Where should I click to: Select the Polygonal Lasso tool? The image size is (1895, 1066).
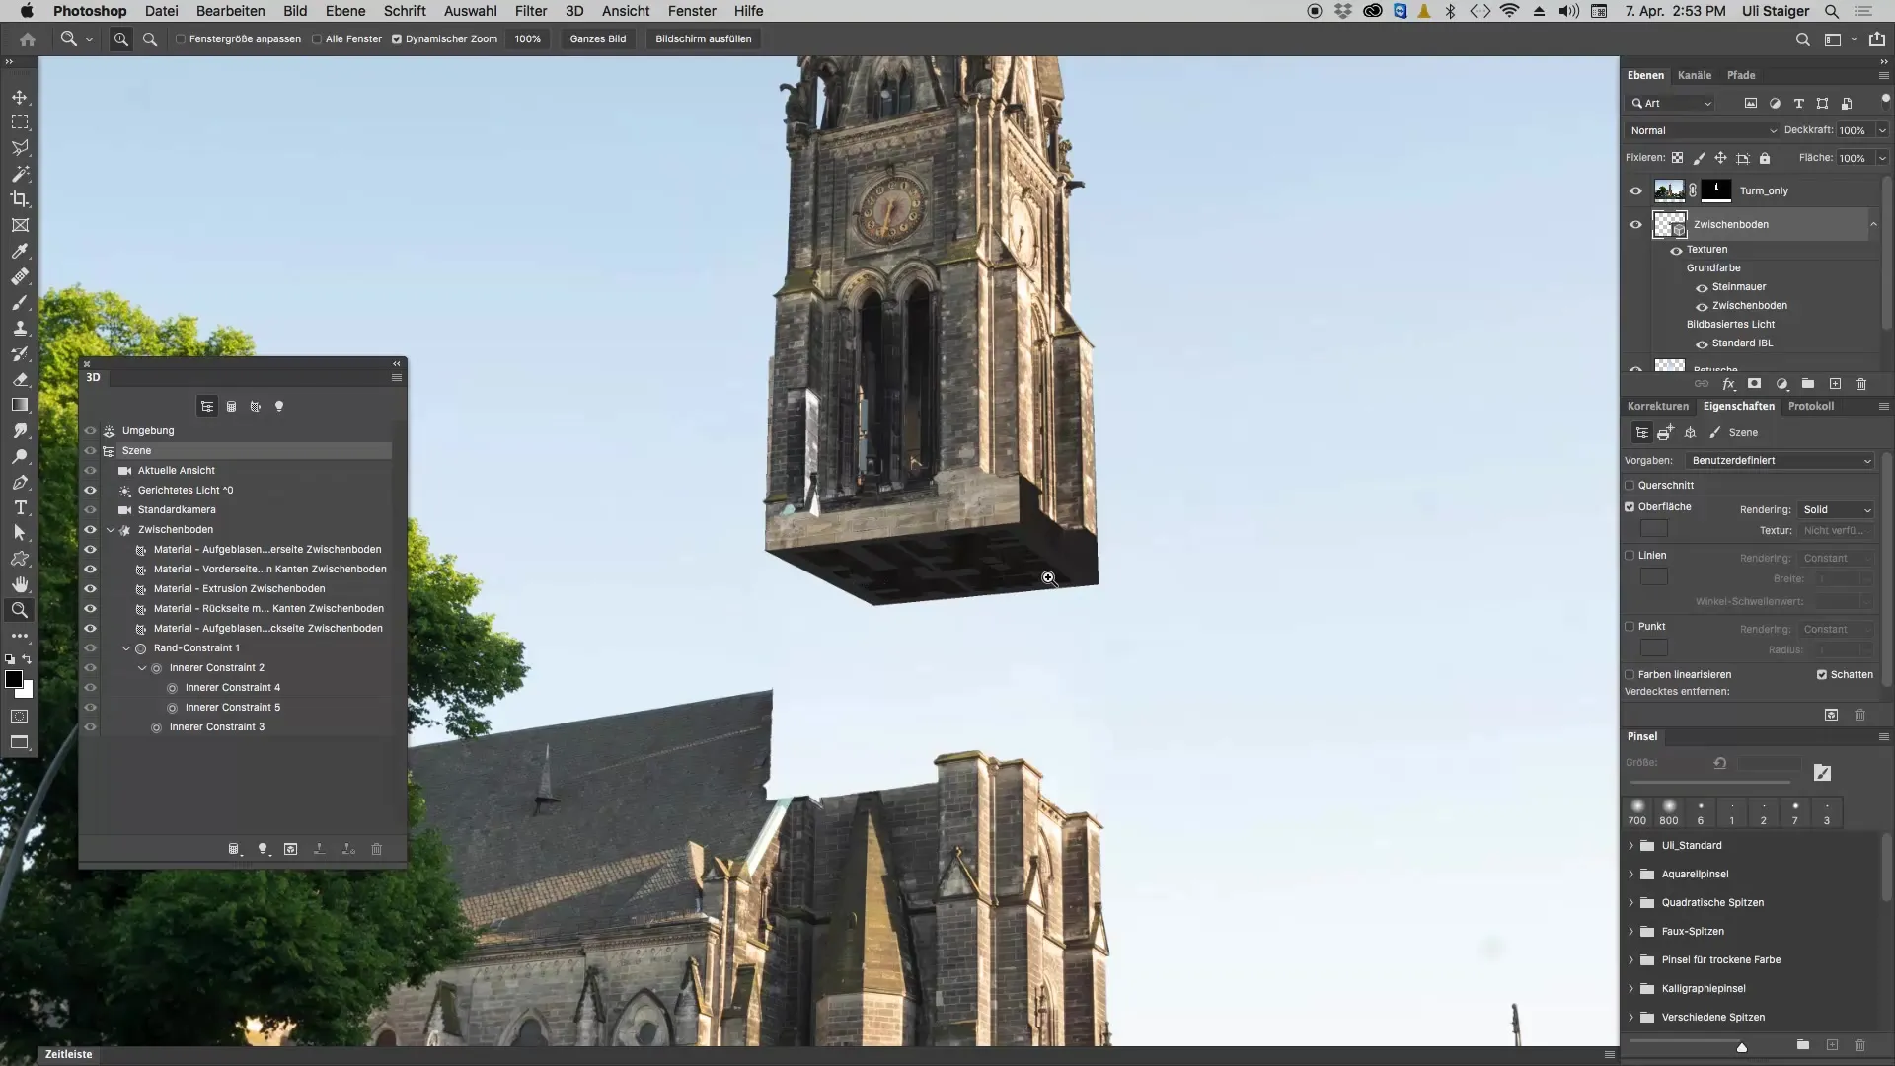click(20, 148)
